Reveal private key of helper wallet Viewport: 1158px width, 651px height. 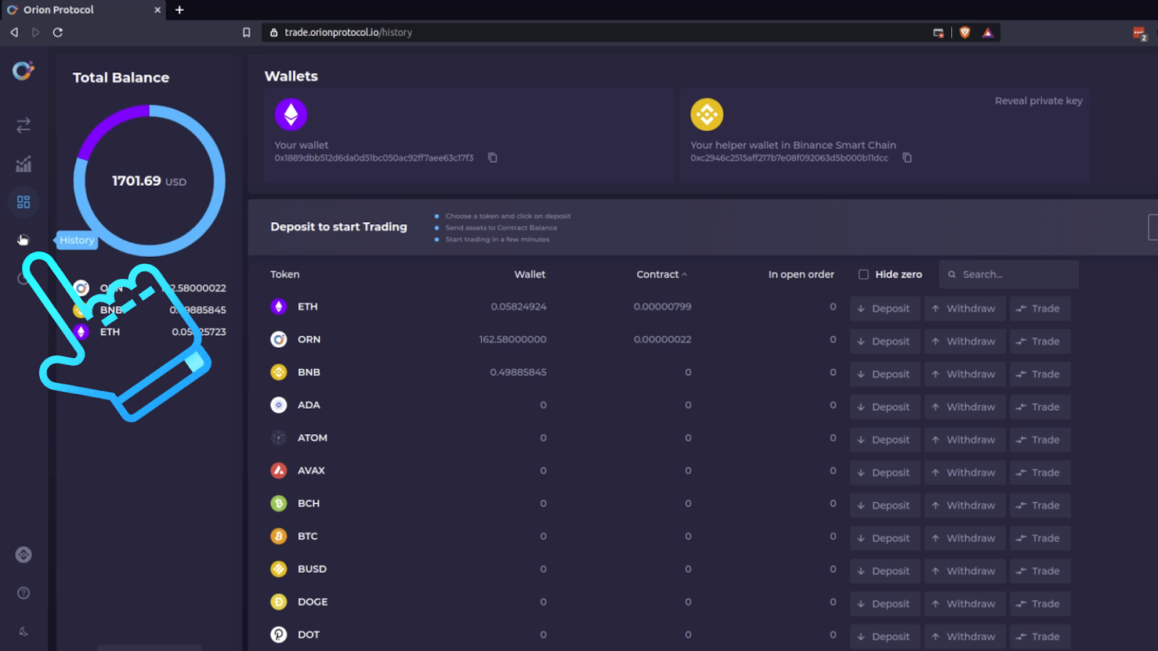(1039, 101)
